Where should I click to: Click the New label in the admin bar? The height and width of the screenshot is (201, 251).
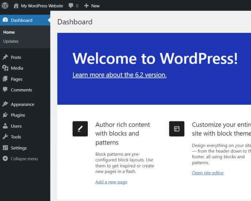click(96, 6)
